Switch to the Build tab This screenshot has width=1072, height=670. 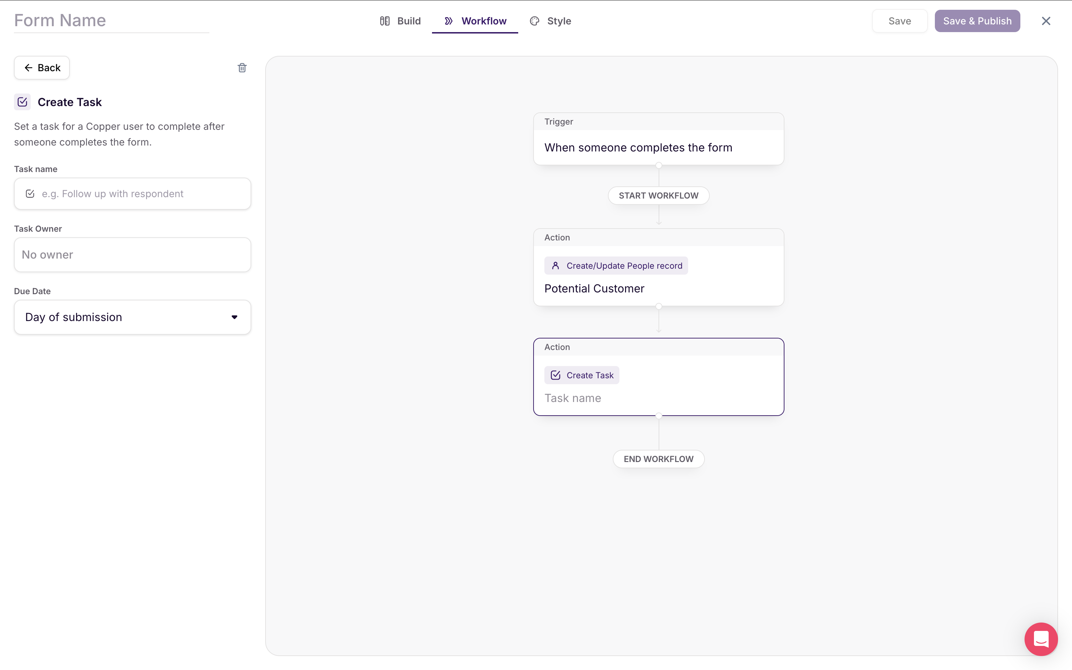(400, 21)
